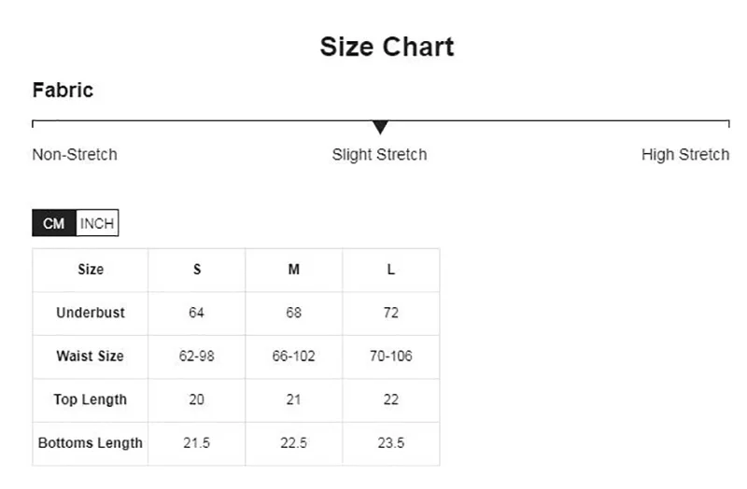The width and height of the screenshot is (747, 489).
Task: Click the Size header cell
Action: pos(91,270)
